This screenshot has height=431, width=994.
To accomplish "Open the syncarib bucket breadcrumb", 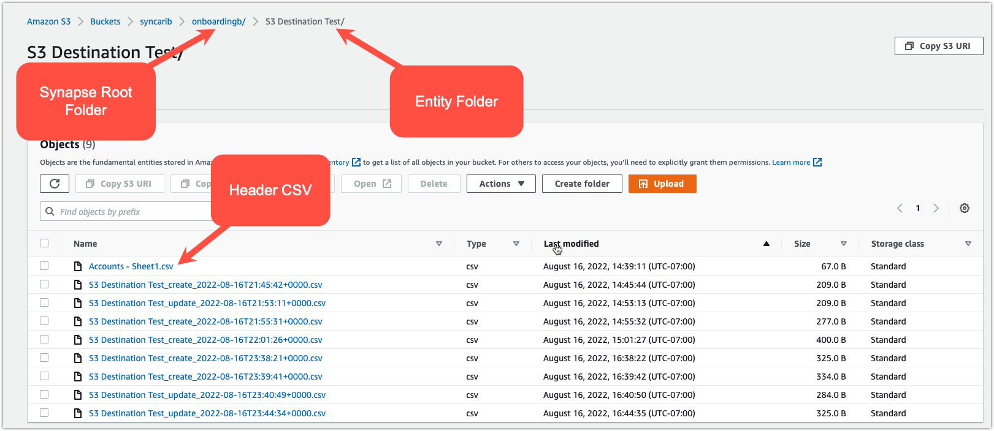I will (x=156, y=21).
